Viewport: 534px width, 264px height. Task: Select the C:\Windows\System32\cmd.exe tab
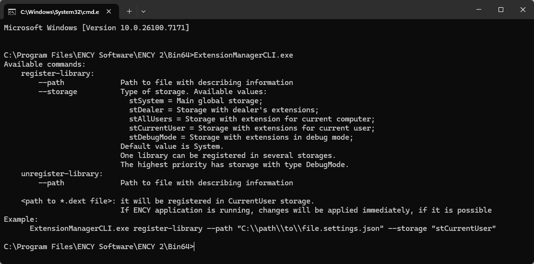tap(58, 11)
